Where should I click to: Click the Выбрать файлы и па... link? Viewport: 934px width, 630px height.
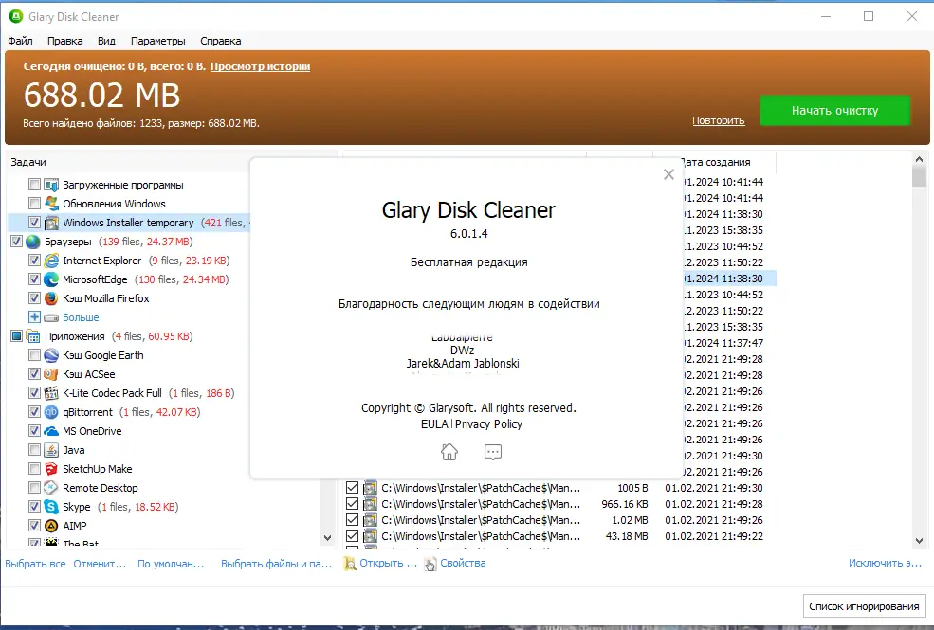click(x=276, y=564)
